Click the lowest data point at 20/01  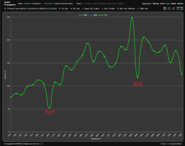[x=49, y=108]
